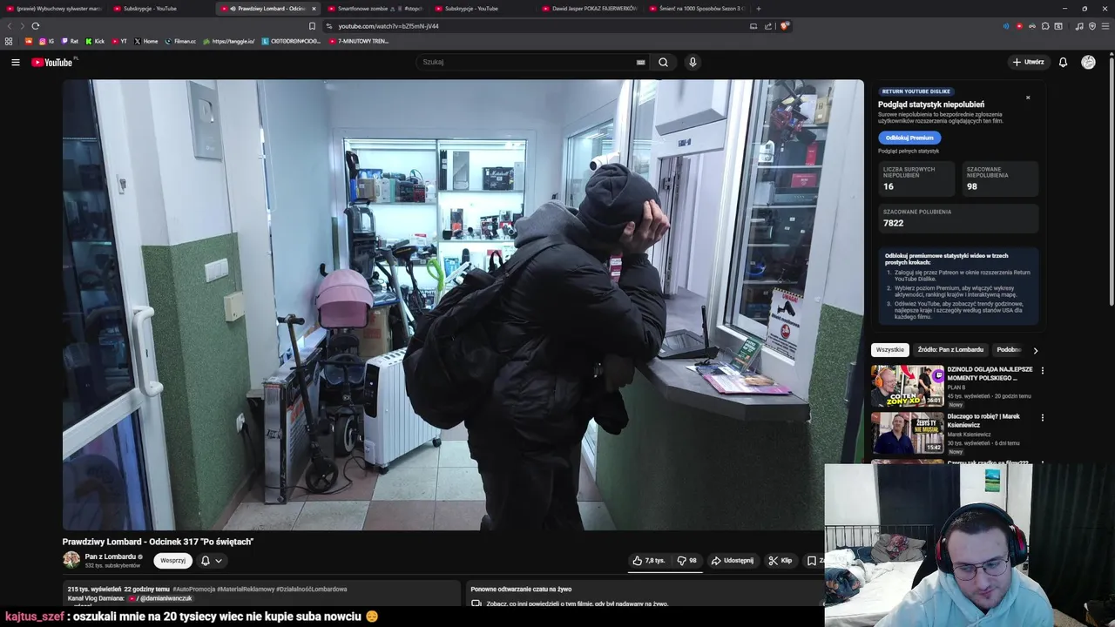1115x627 pixels.
Task: Open the Rat Twitch bookmark
Action: coord(70,41)
